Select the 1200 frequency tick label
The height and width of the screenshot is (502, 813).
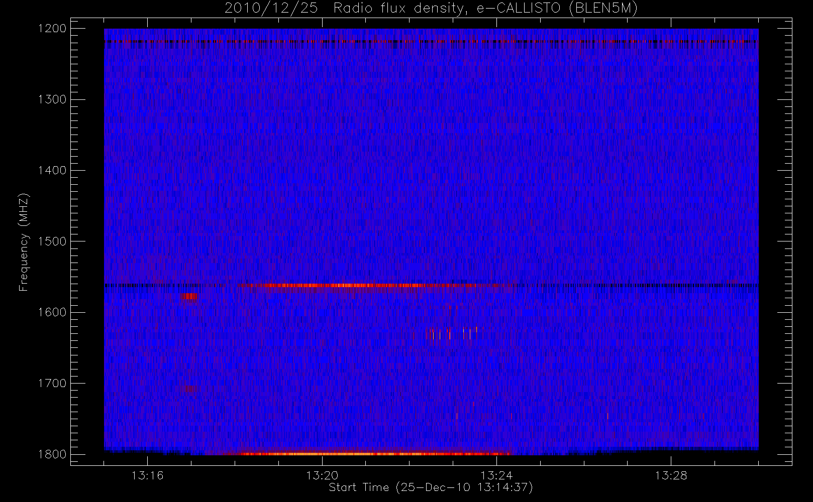(52, 29)
